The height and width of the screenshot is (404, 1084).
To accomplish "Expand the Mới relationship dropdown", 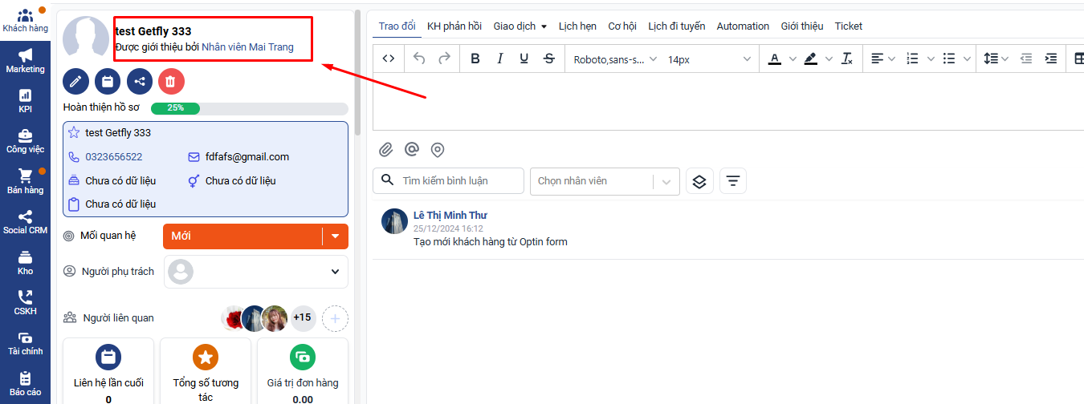I will (x=335, y=236).
